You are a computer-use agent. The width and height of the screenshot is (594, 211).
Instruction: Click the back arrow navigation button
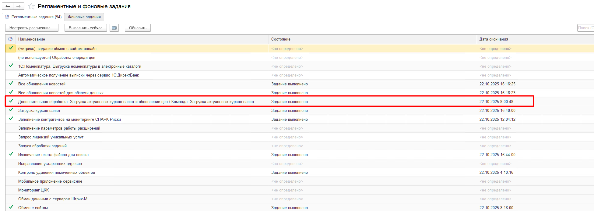click(x=8, y=6)
